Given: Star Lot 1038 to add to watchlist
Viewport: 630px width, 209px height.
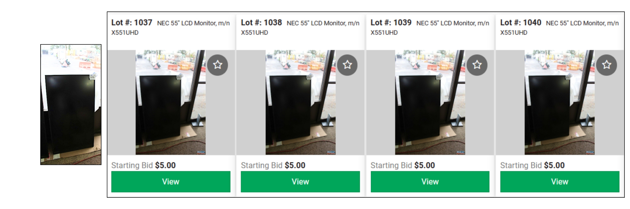Looking at the screenshot, I should [347, 65].
